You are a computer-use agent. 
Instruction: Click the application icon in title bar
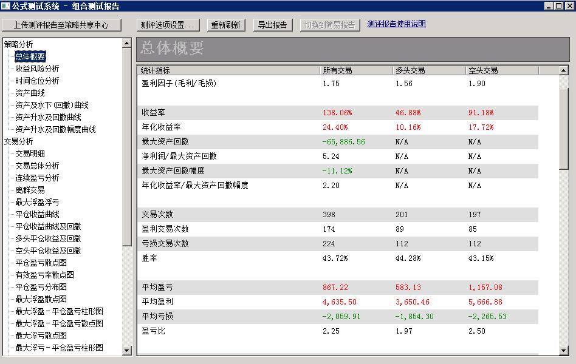(5, 6)
